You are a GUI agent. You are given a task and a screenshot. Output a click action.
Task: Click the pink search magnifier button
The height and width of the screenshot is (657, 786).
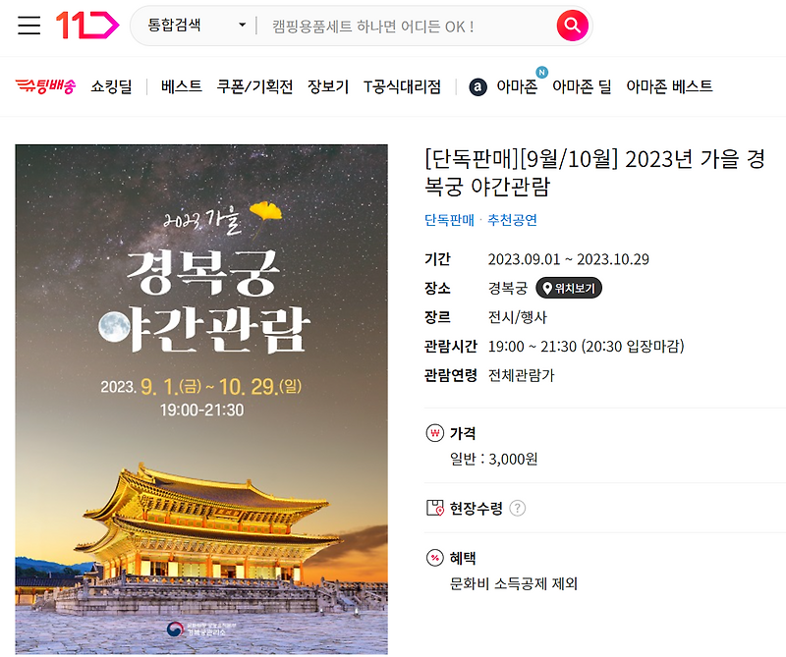pos(572,26)
